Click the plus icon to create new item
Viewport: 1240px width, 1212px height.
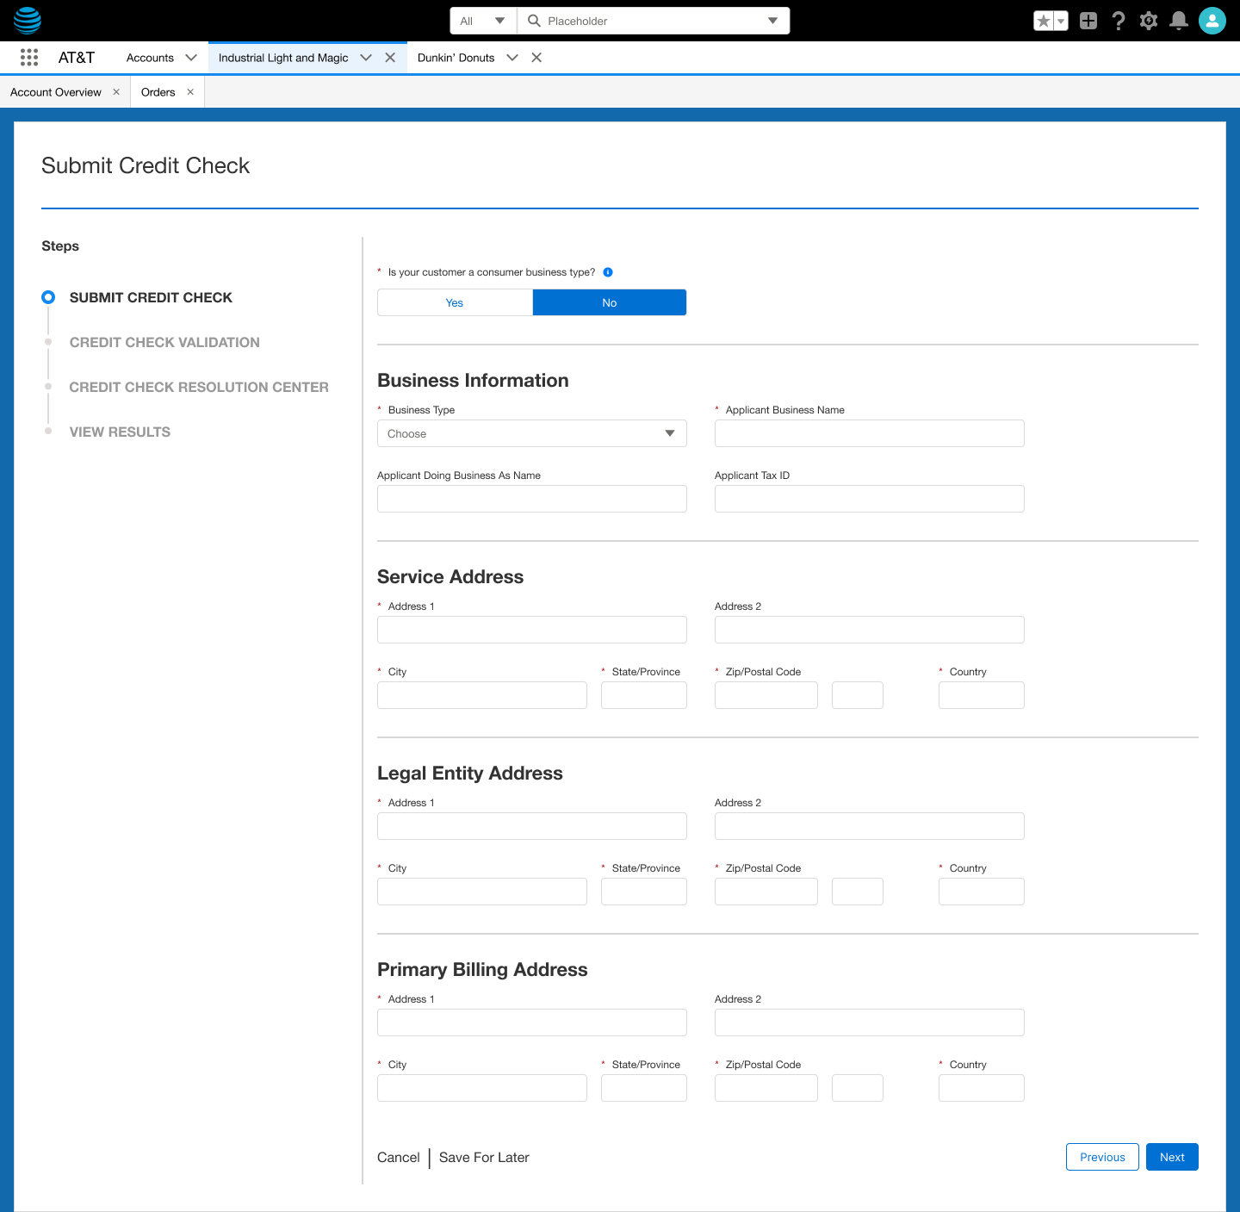1088,20
